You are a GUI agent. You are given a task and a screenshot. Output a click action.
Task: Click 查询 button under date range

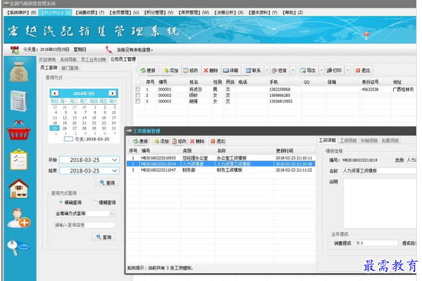point(107,183)
